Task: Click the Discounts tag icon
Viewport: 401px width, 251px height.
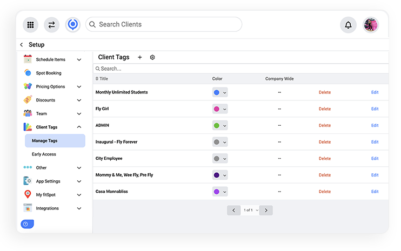Action: pos(28,100)
